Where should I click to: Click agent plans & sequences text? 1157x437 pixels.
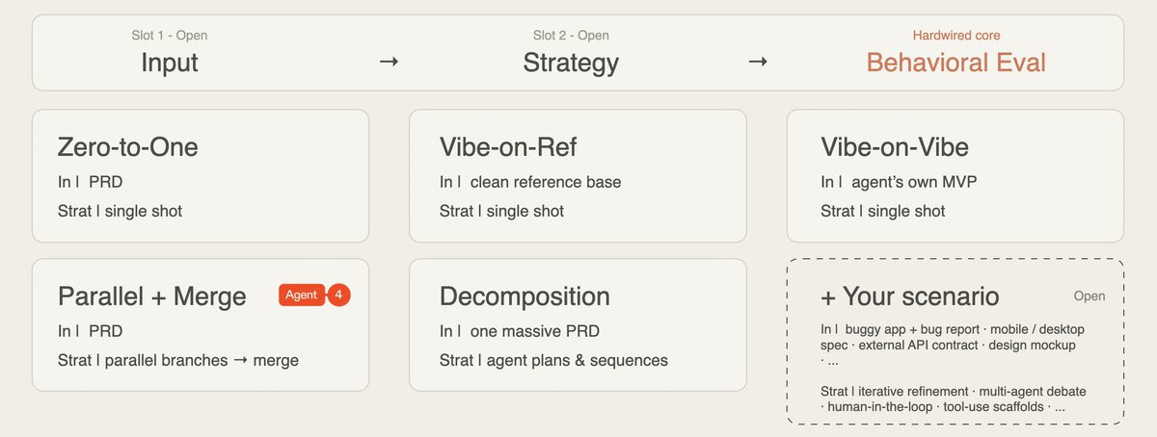(569, 360)
